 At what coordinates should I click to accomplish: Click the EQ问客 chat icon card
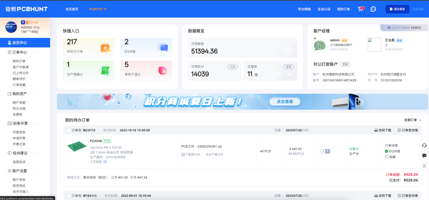(162, 48)
